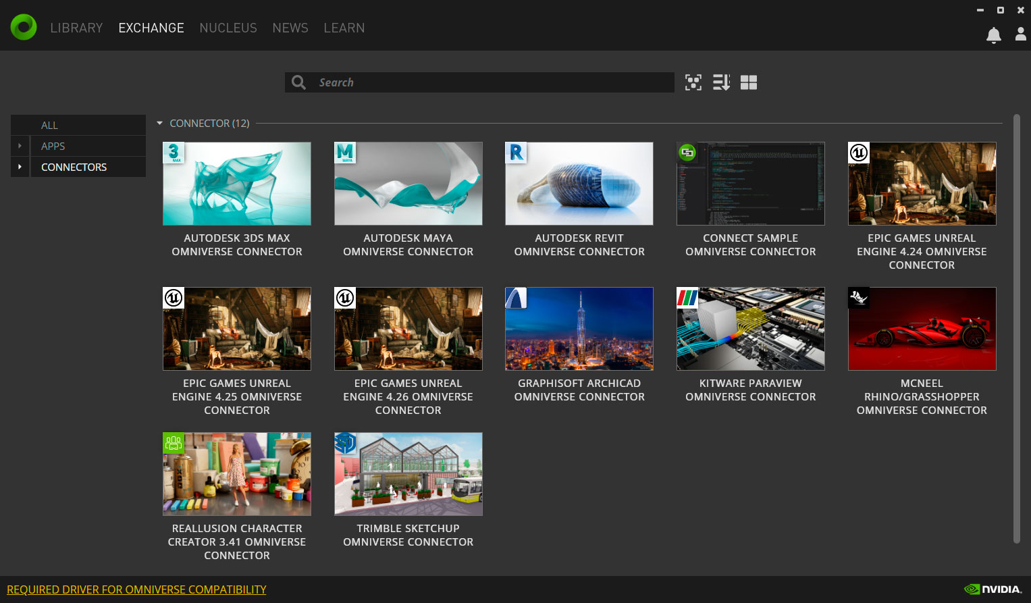Click the vertical scrollbar of connector list
Image resolution: width=1031 pixels, height=603 pixels.
(x=1017, y=328)
